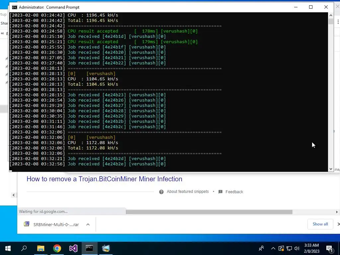Switch to Command Prompt taskbar icon

pyautogui.click(x=89, y=248)
